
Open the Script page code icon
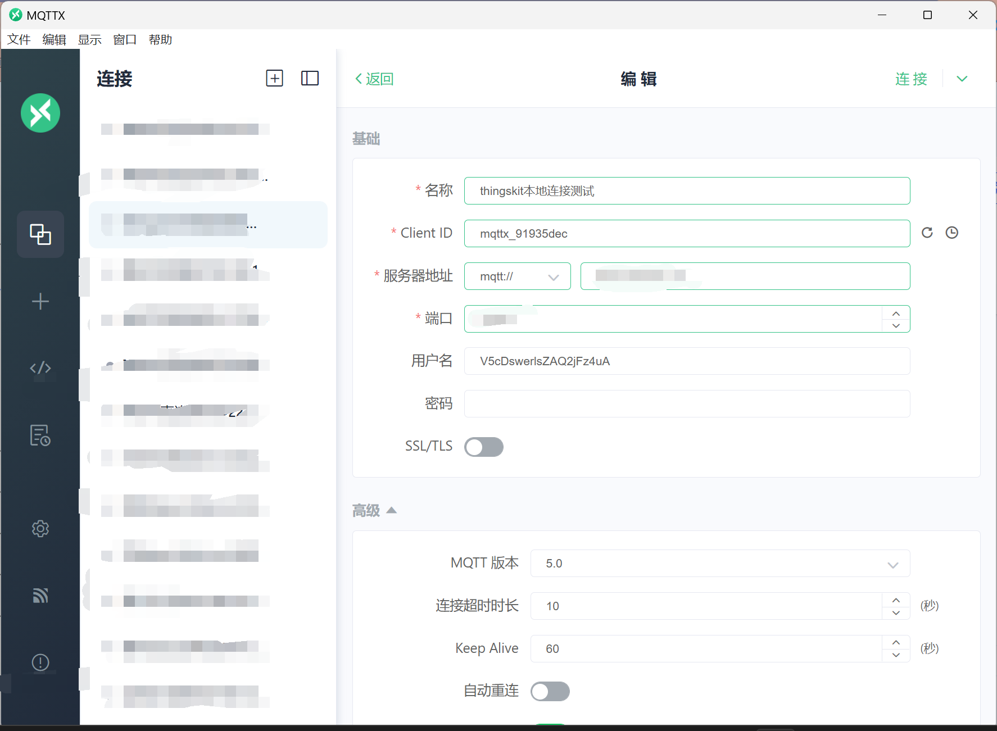(x=40, y=368)
